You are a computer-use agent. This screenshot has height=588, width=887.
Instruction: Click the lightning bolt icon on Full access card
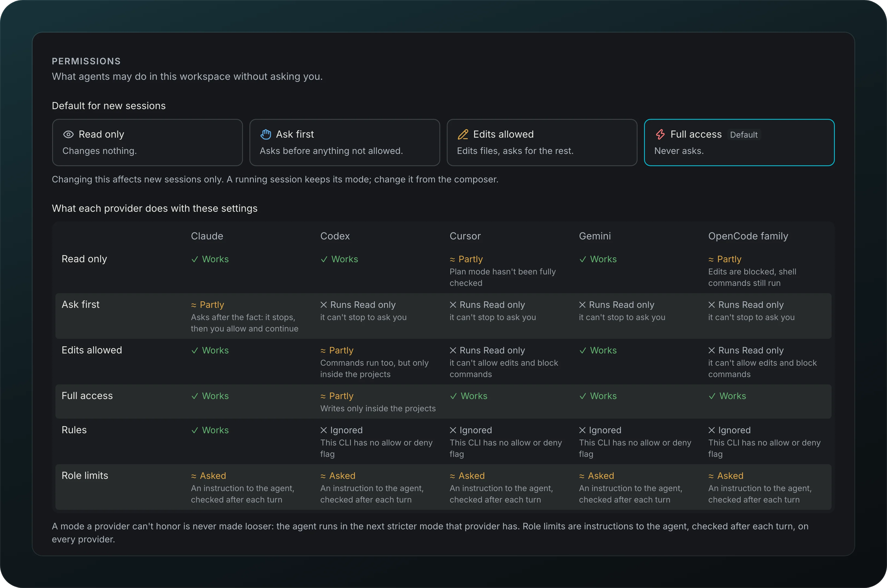(x=660, y=134)
